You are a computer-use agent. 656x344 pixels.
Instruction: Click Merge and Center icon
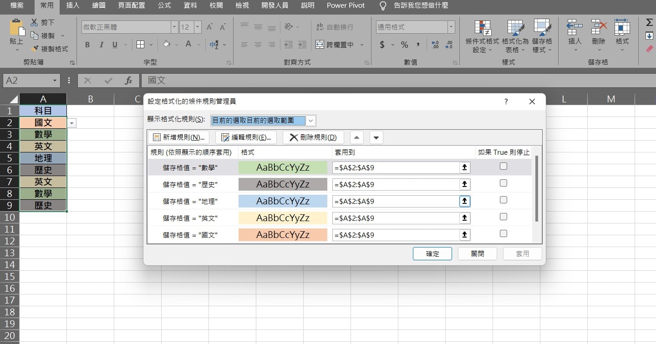[x=320, y=45]
